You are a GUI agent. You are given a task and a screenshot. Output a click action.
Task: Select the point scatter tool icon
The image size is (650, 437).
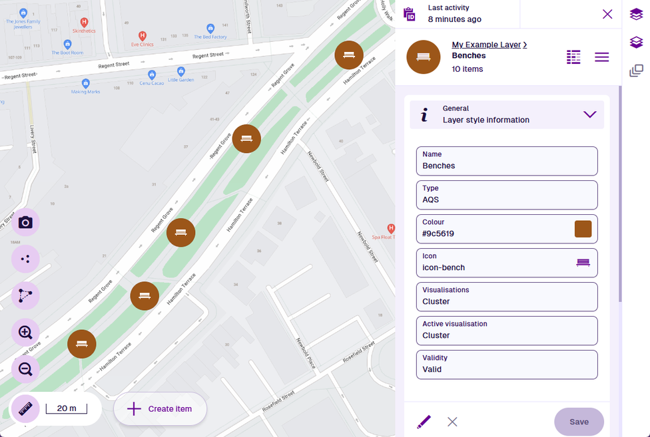point(25,259)
